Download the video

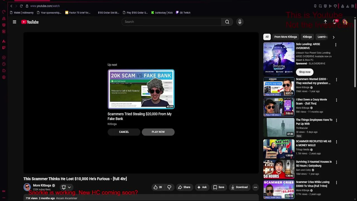pos(239,187)
